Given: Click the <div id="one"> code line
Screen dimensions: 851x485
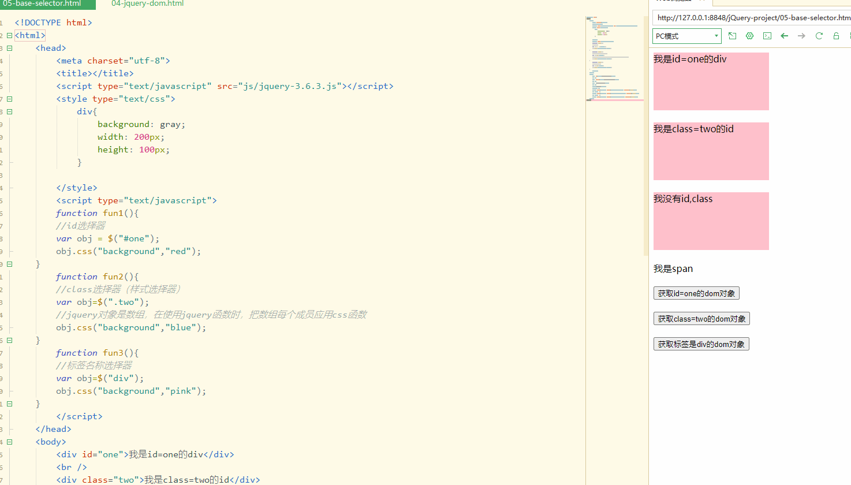Looking at the screenshot, I should point(145,454).
